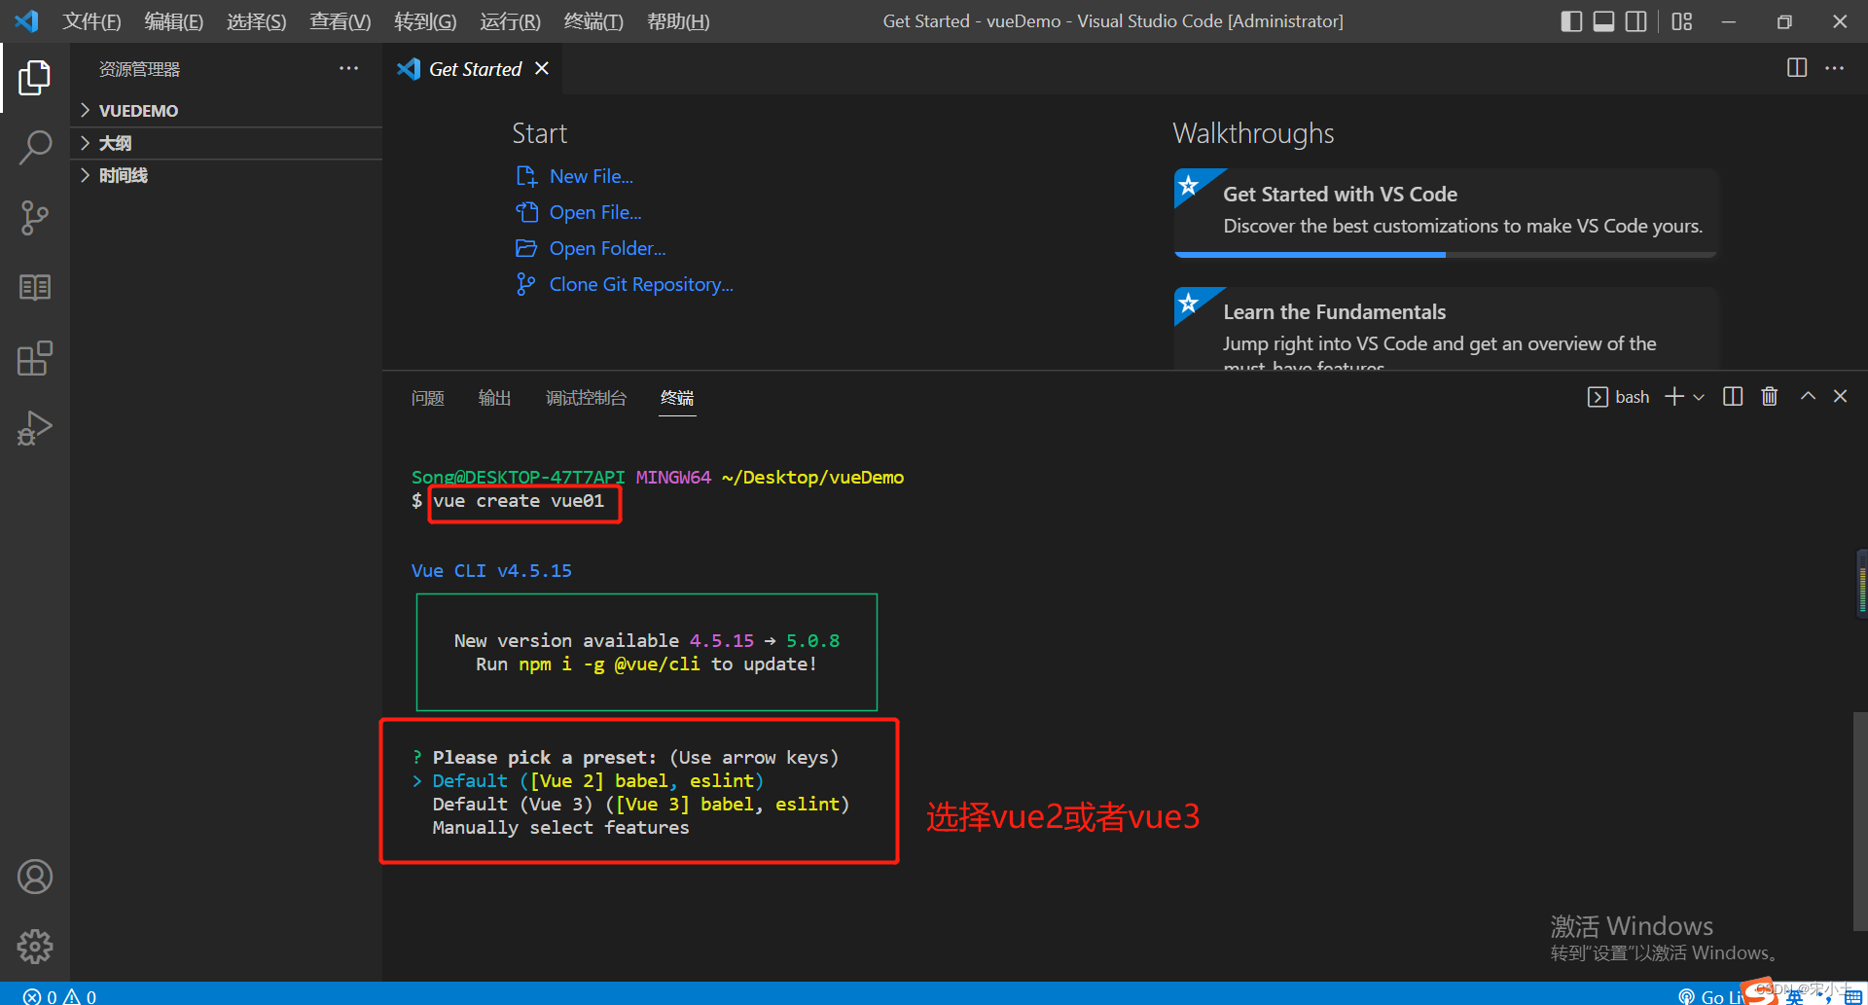Screen dimensions: 1868x1005
Task: Switch to the 问题 problems panel tab
Action: [427, 398]
